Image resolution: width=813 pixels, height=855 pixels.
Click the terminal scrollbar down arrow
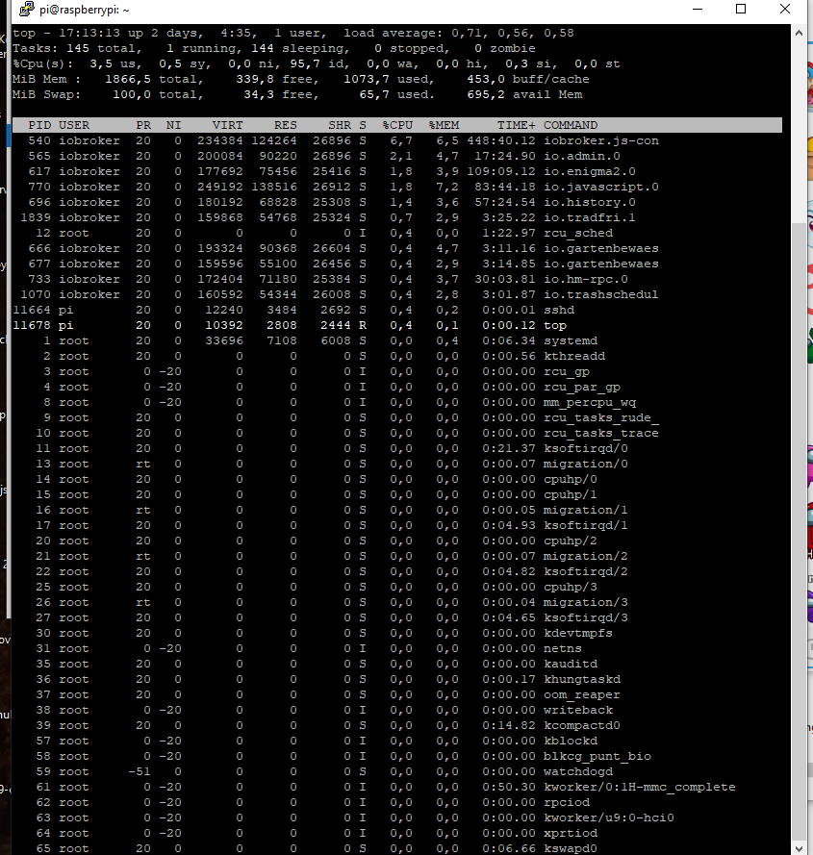tap(799, 848)
